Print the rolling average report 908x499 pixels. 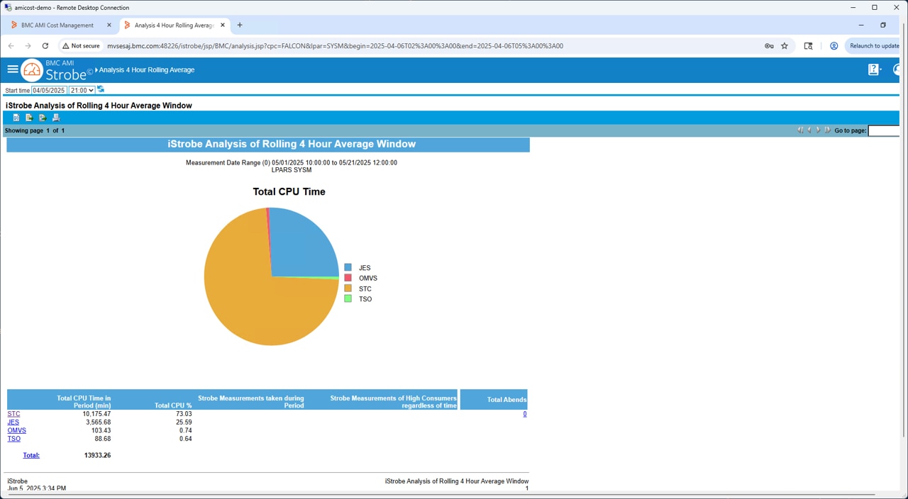[x=55, y=117]
